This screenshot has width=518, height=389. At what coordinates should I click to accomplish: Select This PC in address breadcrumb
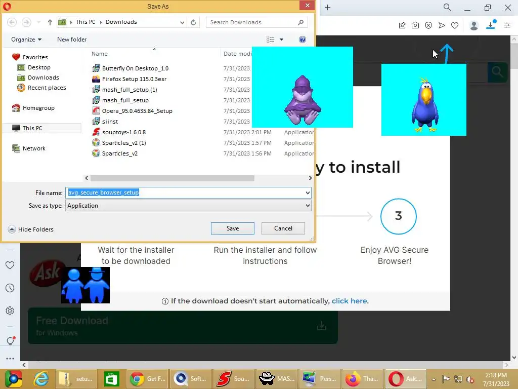pos(85,22)
